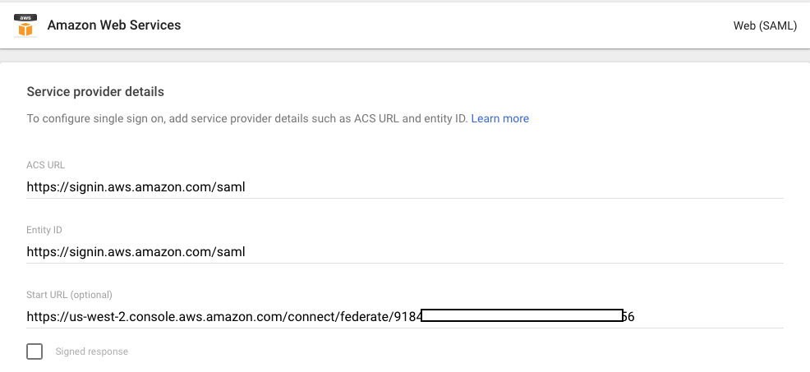Click the 'Web (SAML)' label in header

(x=765, y=25)
